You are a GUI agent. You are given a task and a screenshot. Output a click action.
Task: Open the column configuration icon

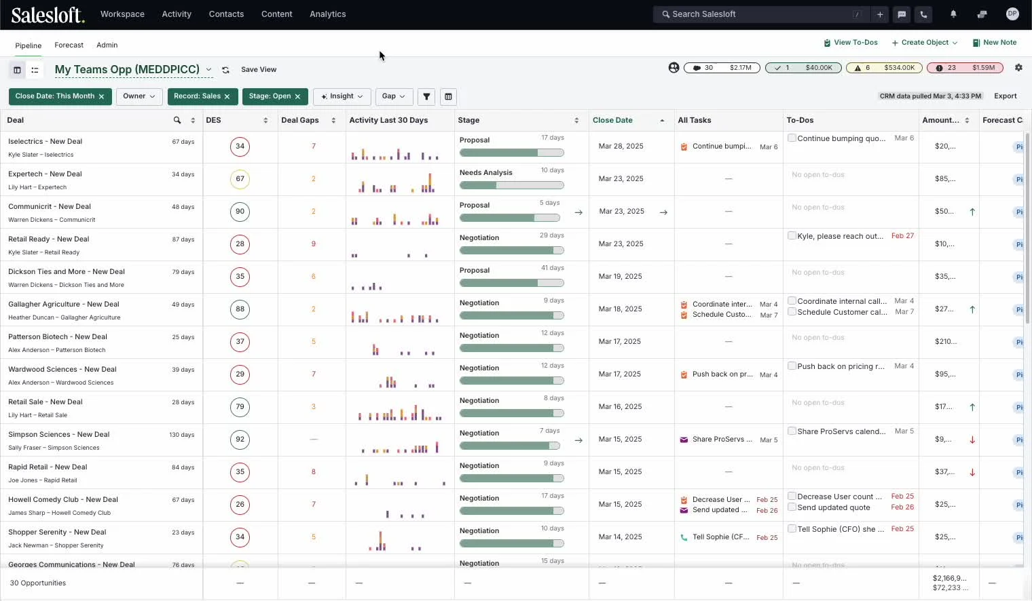[448, 96]
